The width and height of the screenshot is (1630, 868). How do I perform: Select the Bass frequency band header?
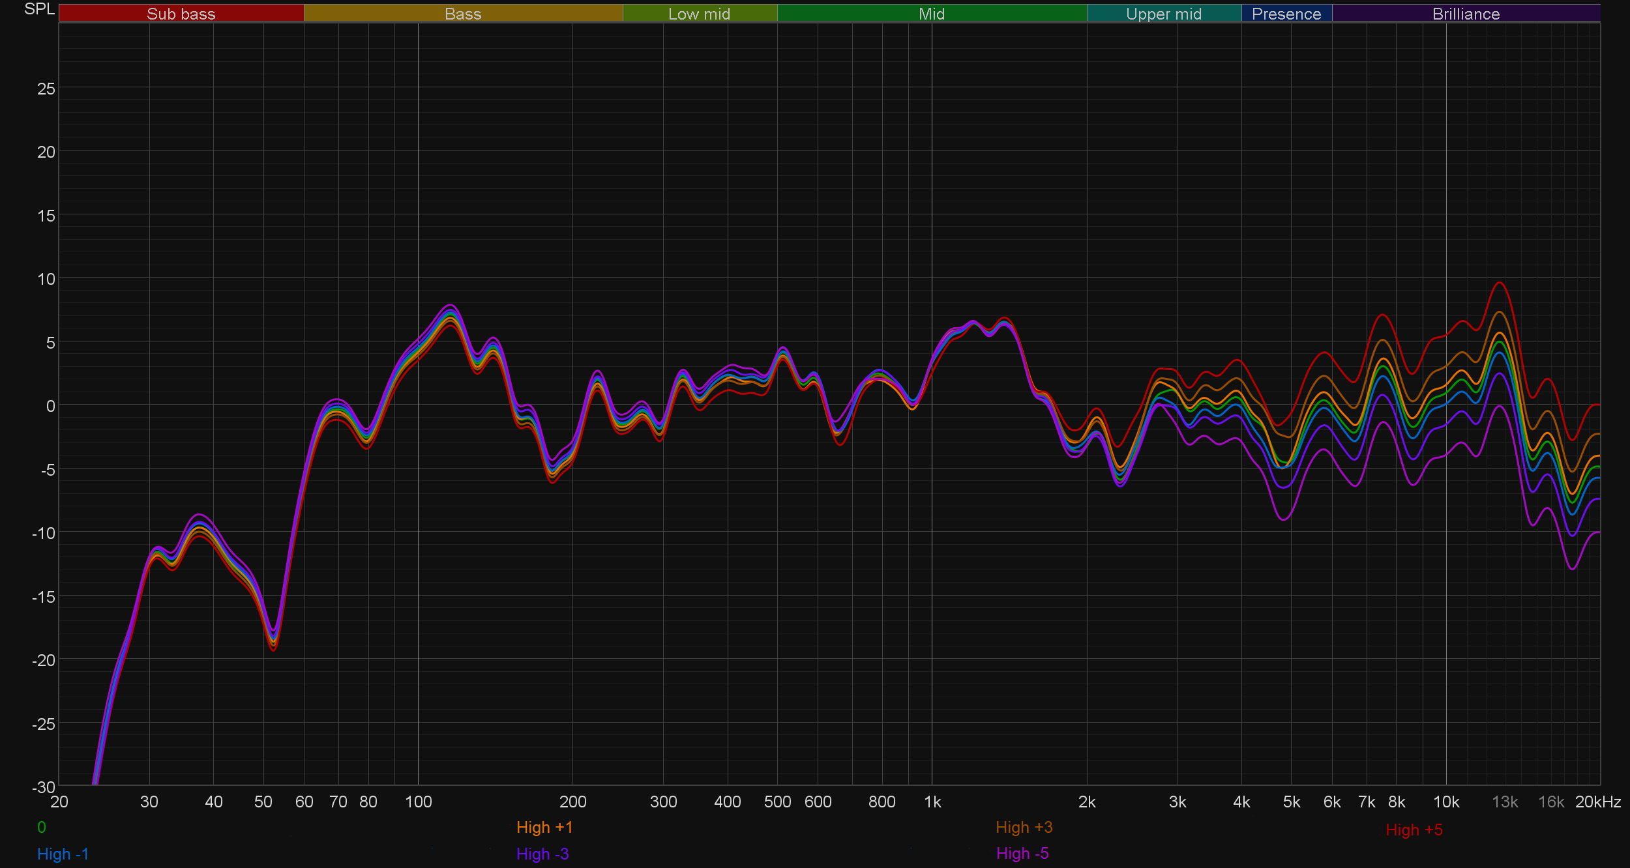click(x=463, y=14)
